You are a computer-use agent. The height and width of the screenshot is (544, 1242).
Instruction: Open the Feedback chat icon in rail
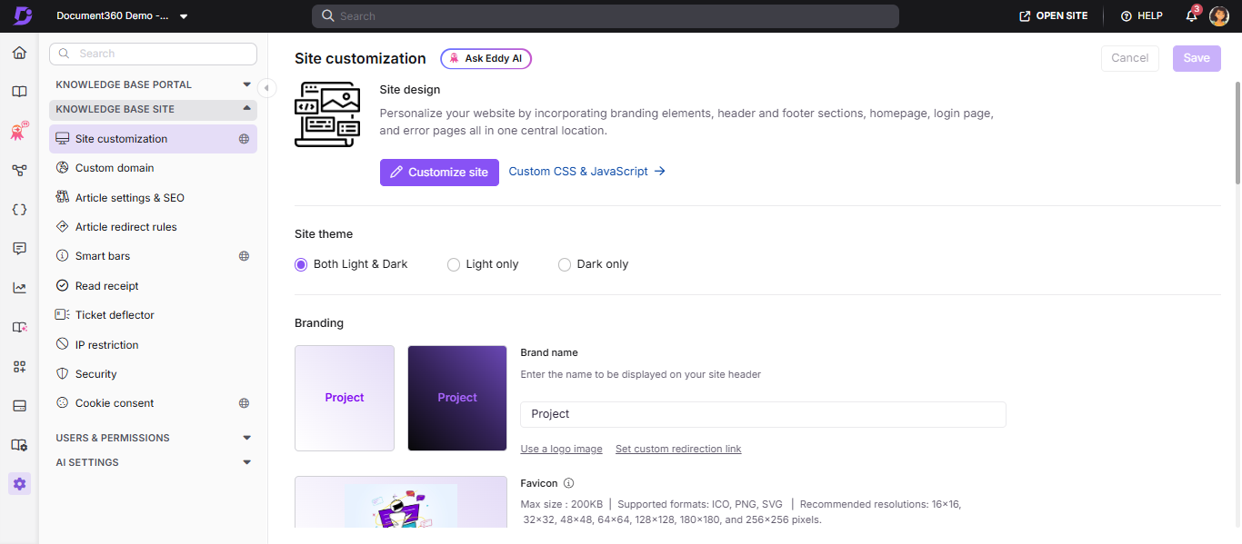click(19, 248)
